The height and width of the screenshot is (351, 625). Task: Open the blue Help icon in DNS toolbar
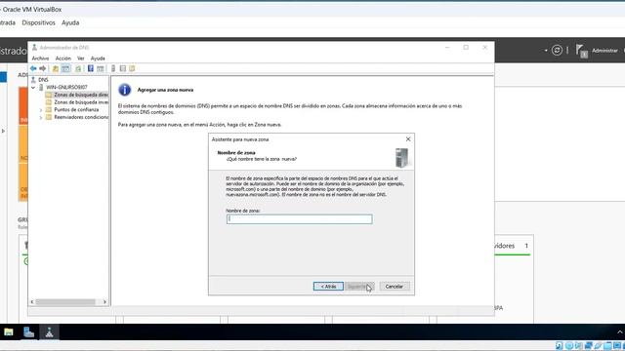[91, 68]
